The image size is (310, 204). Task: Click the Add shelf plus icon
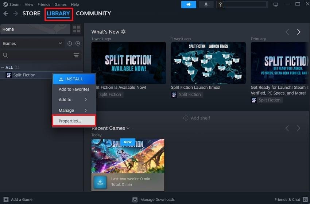186,118
